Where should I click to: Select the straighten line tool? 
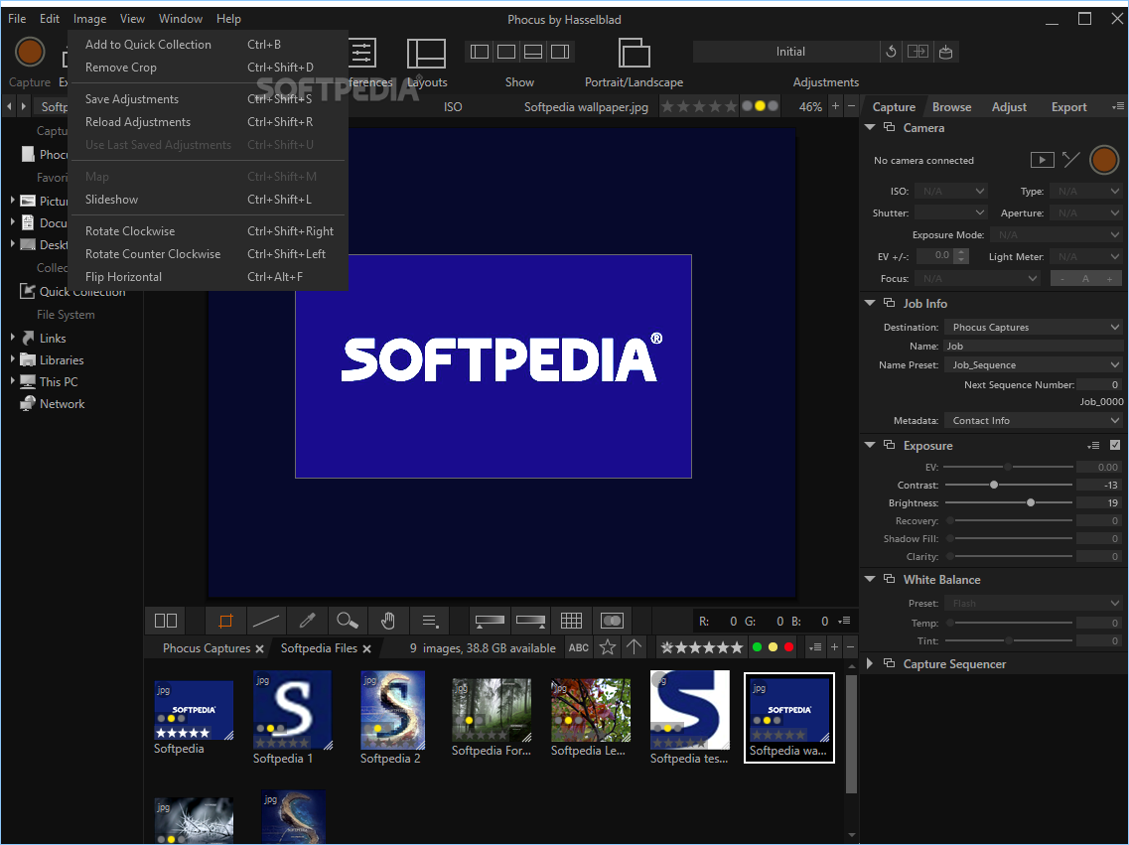coord(266,621)
